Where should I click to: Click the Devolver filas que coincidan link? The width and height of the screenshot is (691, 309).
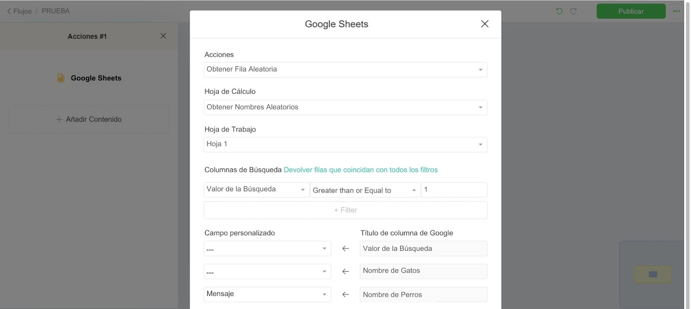pos(361,170)
